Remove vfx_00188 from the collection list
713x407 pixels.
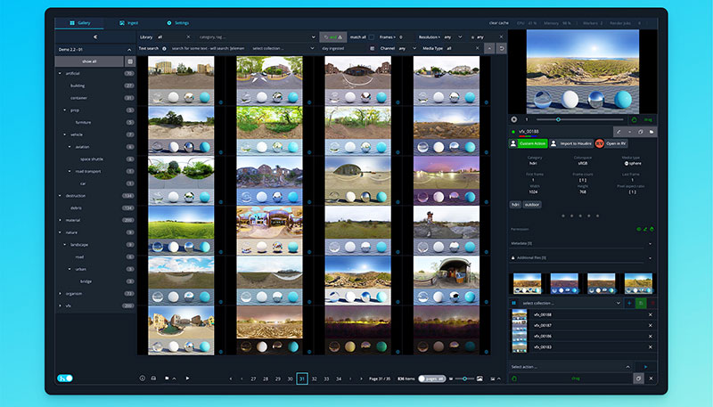[651, 314]
